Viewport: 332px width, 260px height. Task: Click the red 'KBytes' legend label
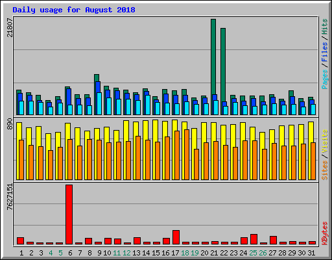click(325, 233)
